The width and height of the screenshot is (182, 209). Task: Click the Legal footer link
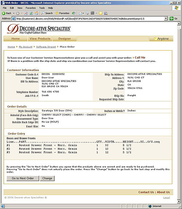[x=167, y=198]
